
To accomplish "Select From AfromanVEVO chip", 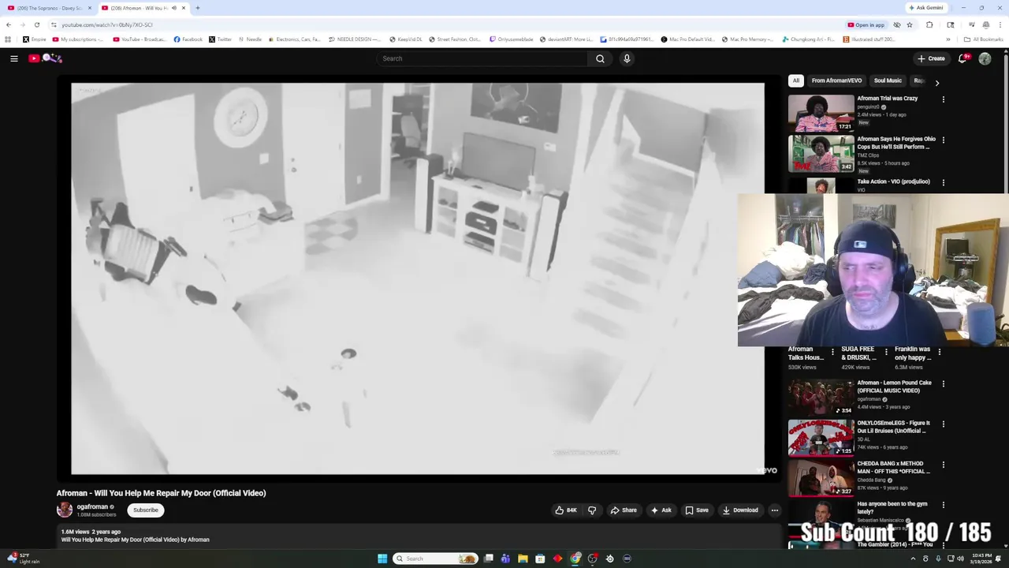I will pos(836,80).
